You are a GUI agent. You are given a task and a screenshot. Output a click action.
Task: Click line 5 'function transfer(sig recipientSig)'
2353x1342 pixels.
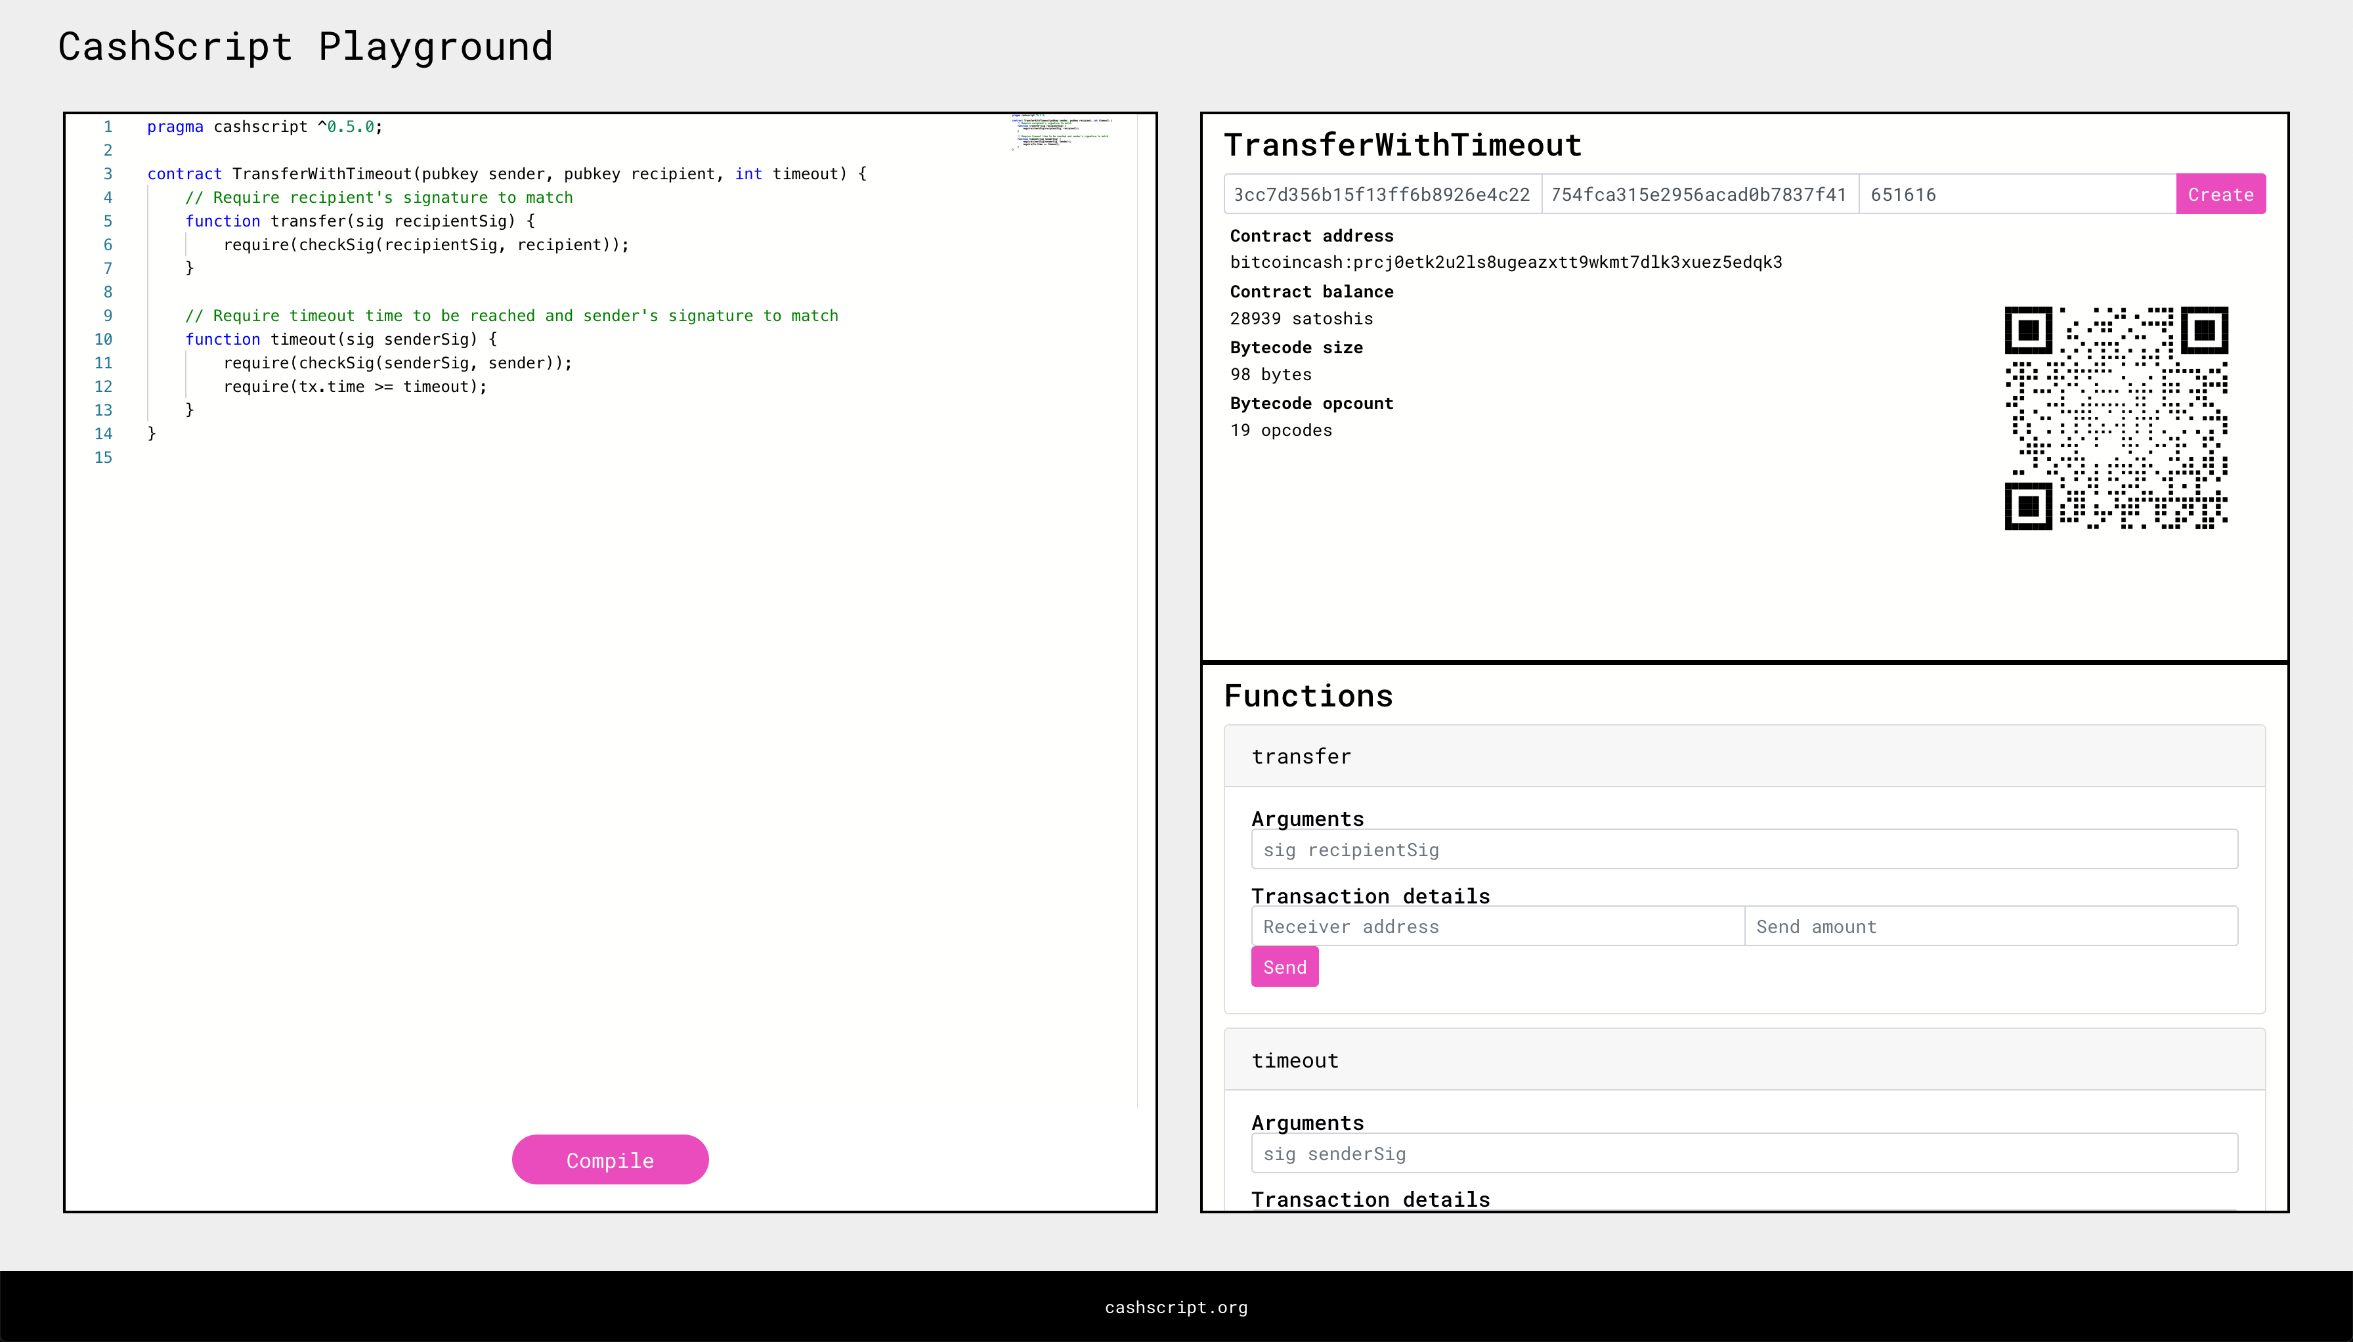360,221
